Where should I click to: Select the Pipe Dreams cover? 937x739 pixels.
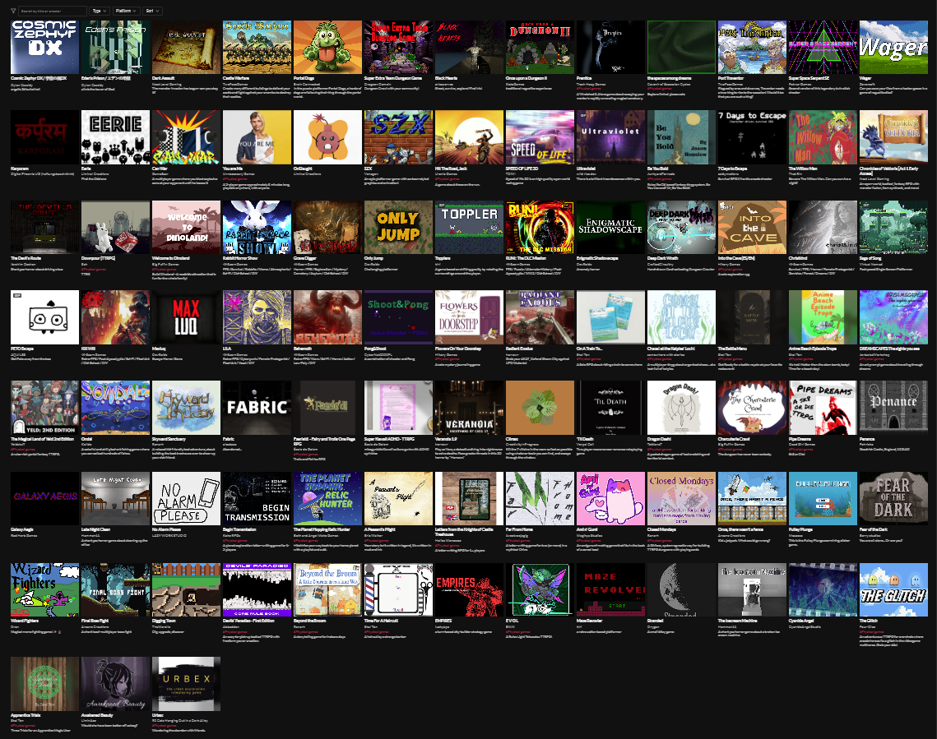[823, 408]
